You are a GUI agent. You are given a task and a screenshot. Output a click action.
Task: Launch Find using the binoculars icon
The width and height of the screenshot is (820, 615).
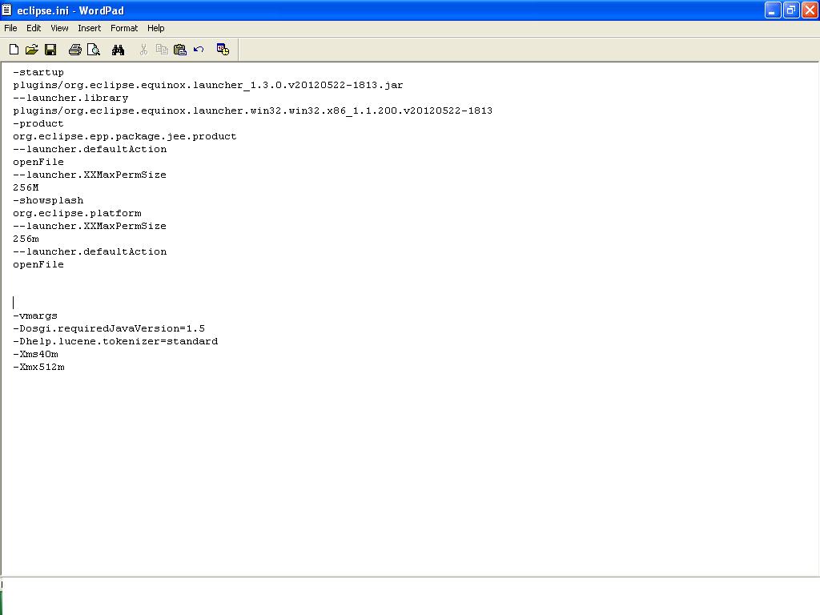click(119, 50)
